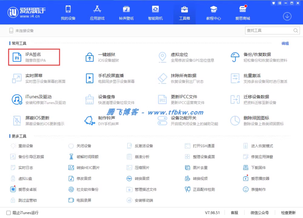This screenshot has width=303, height=218.
Task: Click the 删除顽固图标 tool icon
Action: click(235, 120)
